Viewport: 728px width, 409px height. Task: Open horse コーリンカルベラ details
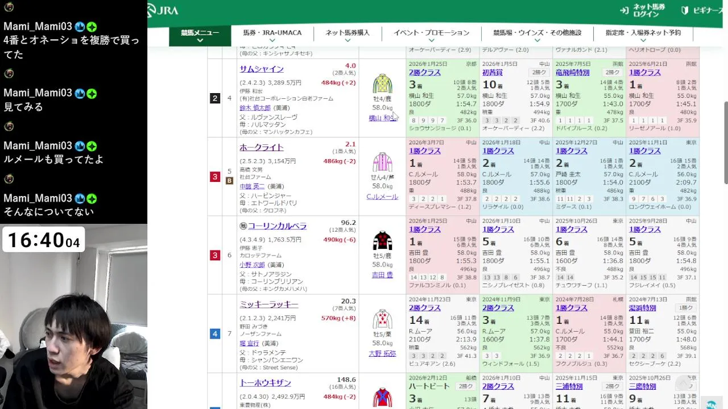(x=277, y=226)
